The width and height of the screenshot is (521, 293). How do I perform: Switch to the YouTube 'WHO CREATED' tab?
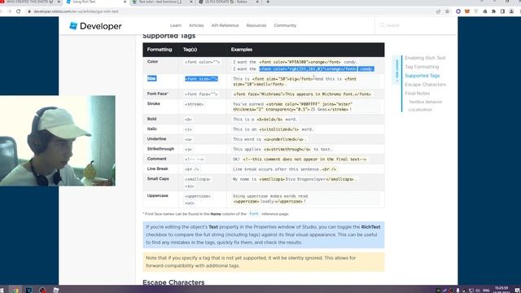point(30,2)
